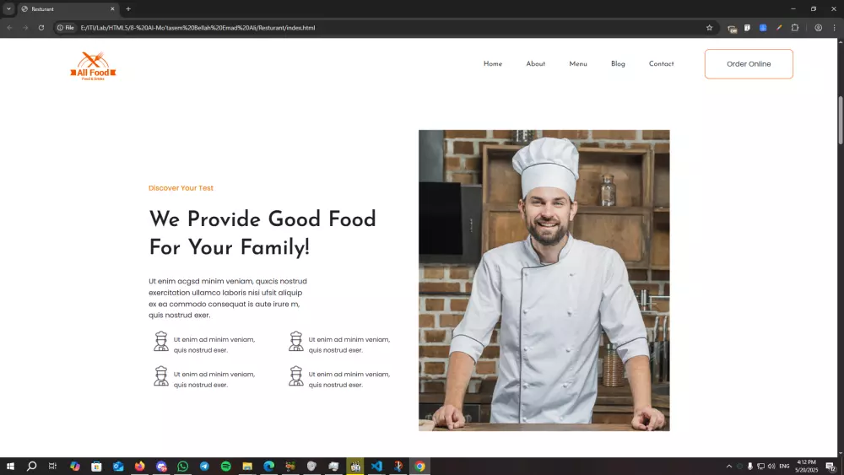Open the color picker eyedropper extension
The image size is (844, 475).
pyautogui.click(x=779, y=28)
